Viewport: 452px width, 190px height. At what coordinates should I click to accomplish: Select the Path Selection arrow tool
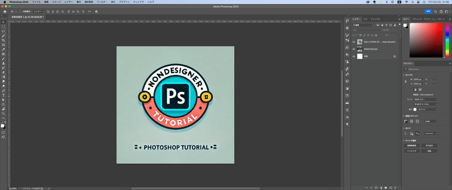(x=3, y=100)
